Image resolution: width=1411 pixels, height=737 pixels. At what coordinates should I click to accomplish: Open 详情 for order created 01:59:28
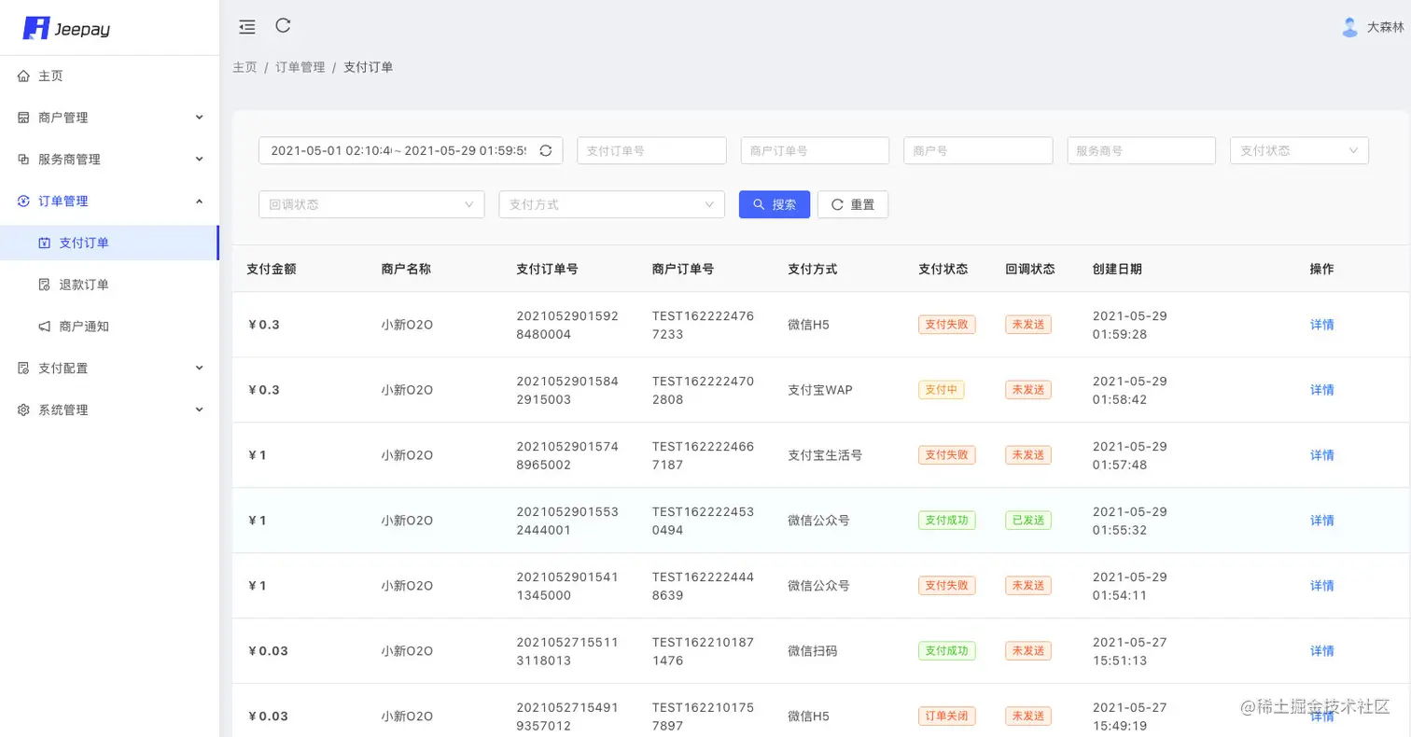(1322, 325)
